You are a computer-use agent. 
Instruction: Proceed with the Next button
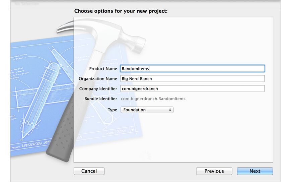255,171
